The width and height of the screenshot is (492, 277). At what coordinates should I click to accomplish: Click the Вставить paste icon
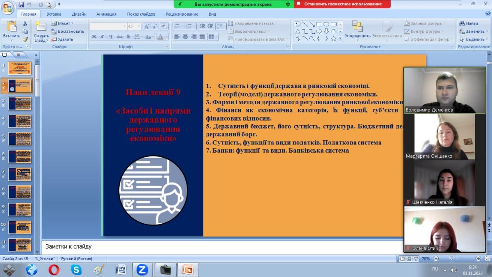(x=11, y=27)
